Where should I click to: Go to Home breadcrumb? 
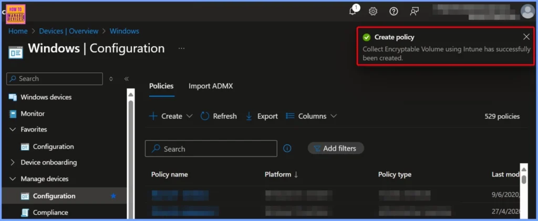tap(18, 31)
